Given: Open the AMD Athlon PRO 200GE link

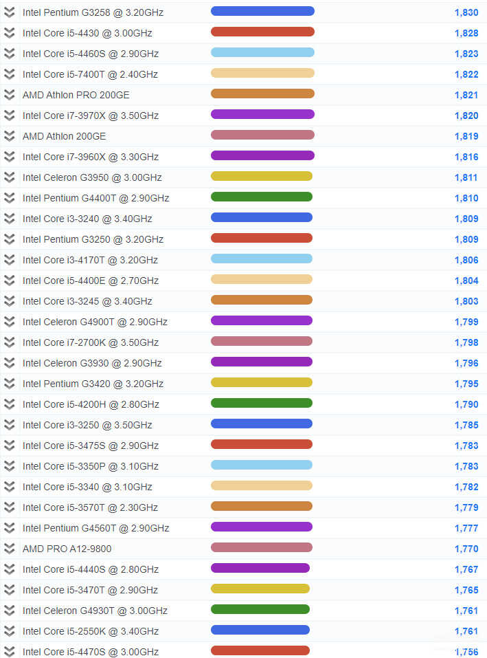Looking at the screenshot, I should point(76,95).
